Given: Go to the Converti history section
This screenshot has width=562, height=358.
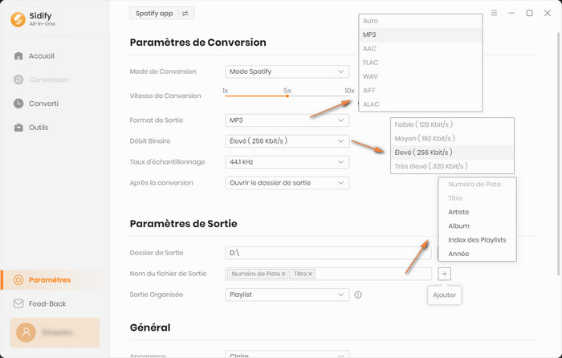Looking at the screenshot, I should [43, 104].
